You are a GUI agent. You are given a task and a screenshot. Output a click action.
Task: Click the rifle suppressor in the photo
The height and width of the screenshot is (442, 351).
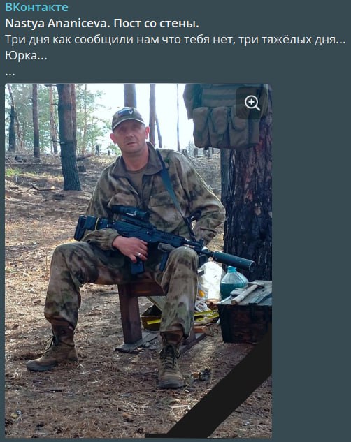232,258
